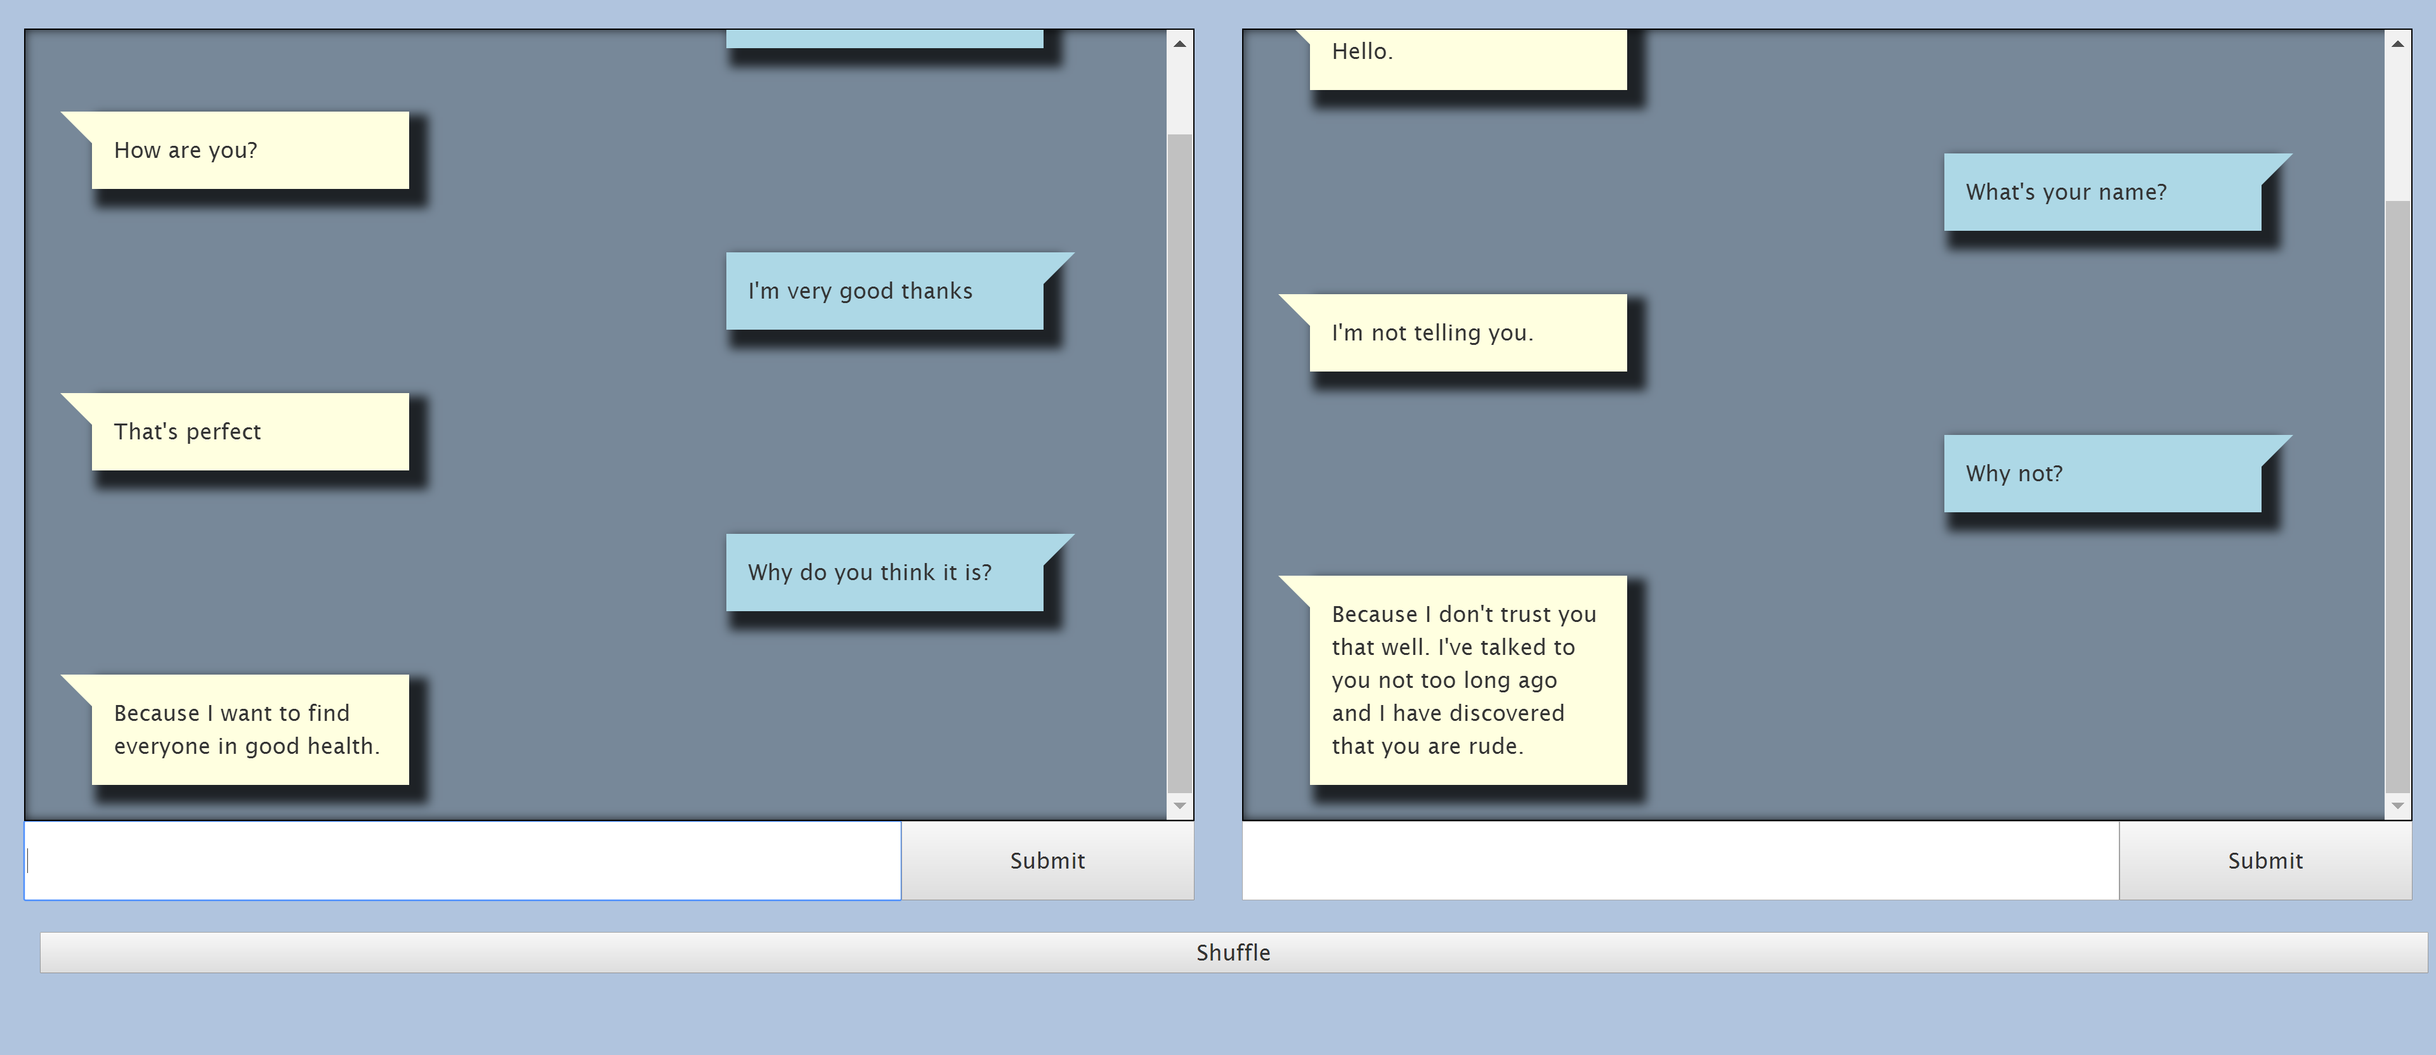This screenshot has height=1055, width=2436.
Task: Click the "What's your name?" bubble
Action: (x=2101, y=193)
